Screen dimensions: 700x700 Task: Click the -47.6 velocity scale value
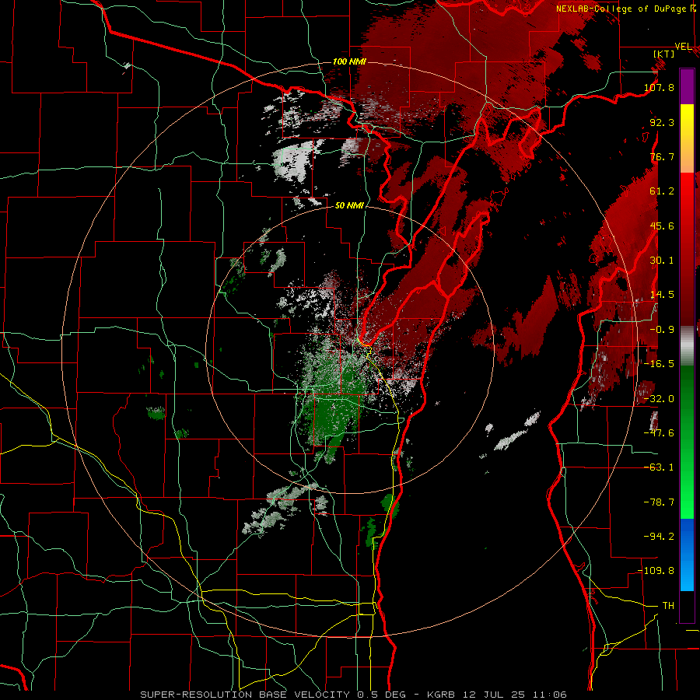click(x=659, y=433)
